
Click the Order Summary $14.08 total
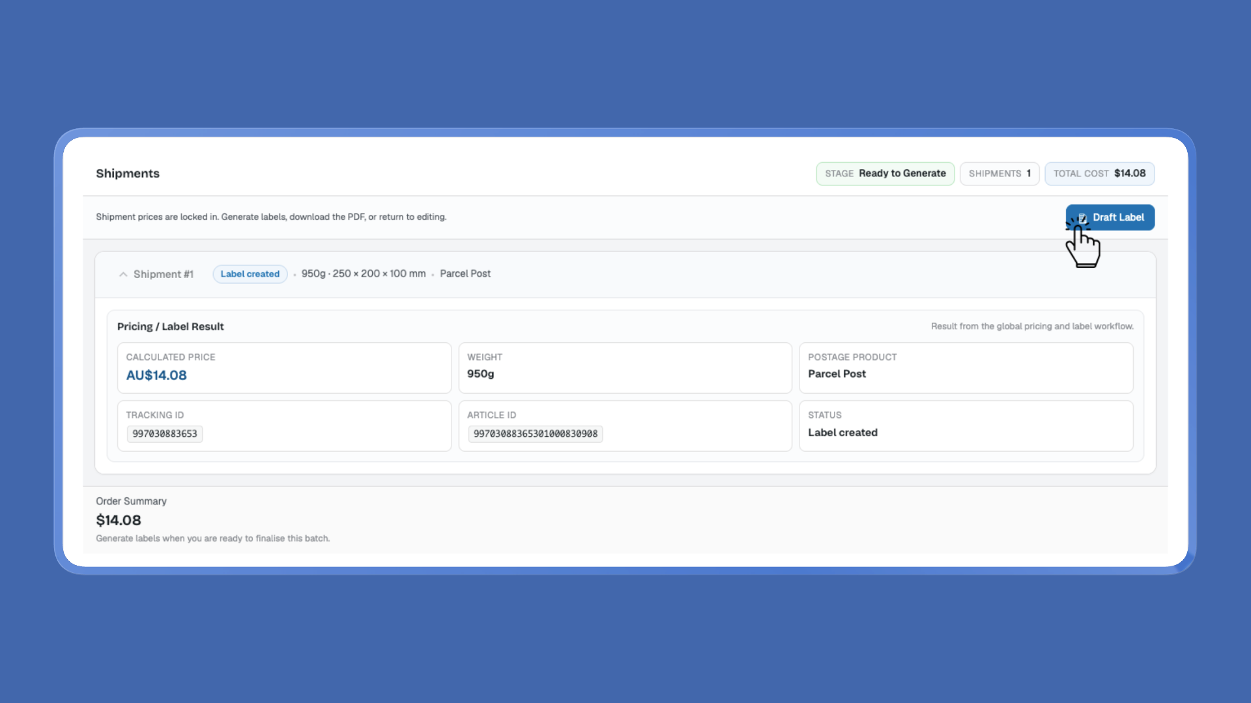click(x=119, y=520)
